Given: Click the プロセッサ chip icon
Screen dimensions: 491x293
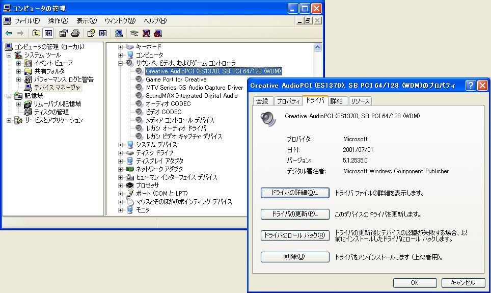Looking at the screenshot, I should [130, 185].
